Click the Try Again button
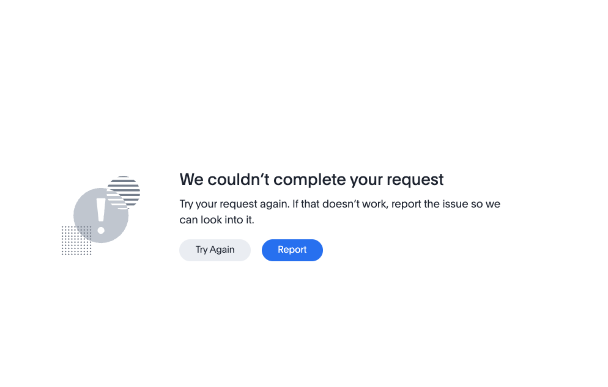Image resolution: width=608 pixels, height=387 pixels. pyautogui.click(x=215, y=250)
